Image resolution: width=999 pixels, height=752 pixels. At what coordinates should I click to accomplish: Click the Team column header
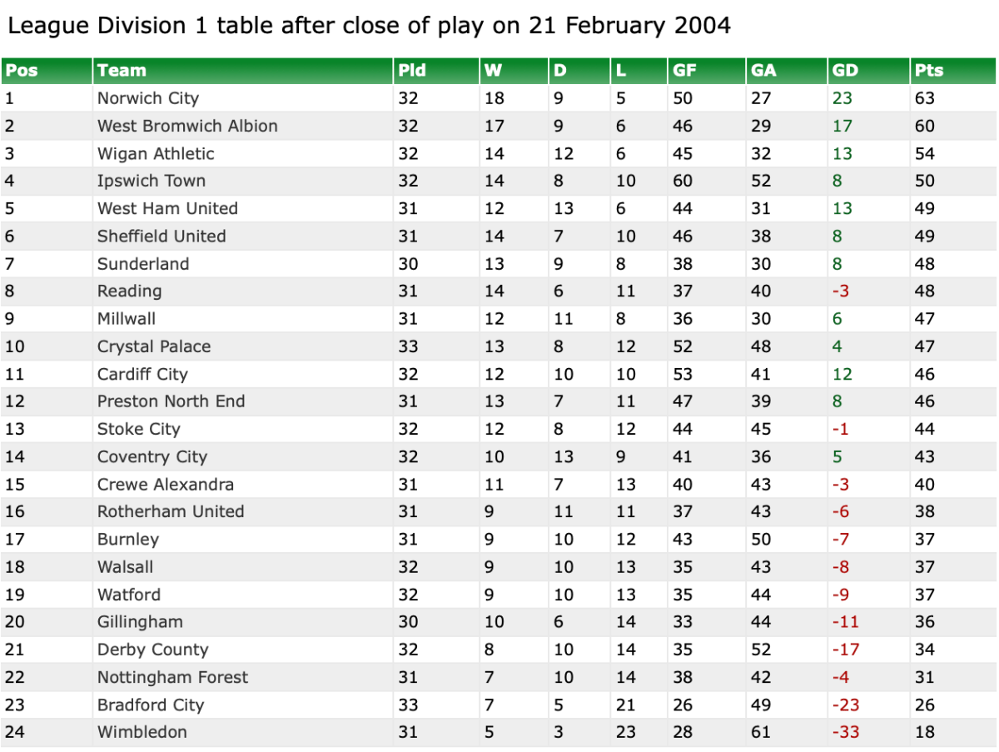click(x=122, y=71)
